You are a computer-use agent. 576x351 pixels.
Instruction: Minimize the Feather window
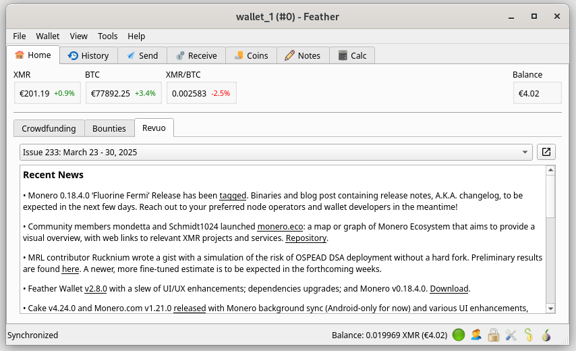(x=511, y=17)
